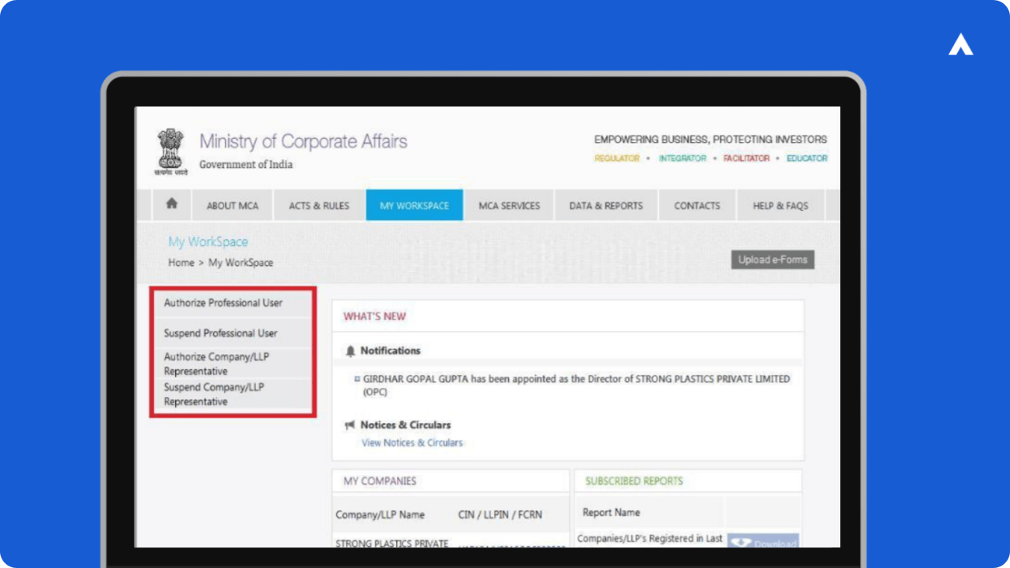Open the CONTACTS menu item

tap(697, 205)
